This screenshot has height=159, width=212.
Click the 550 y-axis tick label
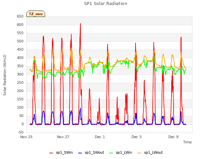pyautogui.click(x=20, y=33)
